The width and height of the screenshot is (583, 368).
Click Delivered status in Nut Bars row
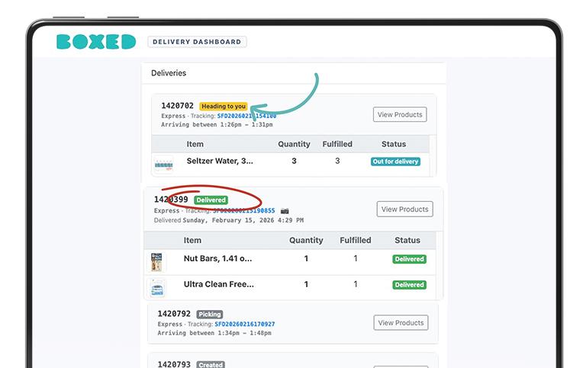pyautogui.click(x=409, y=259)
